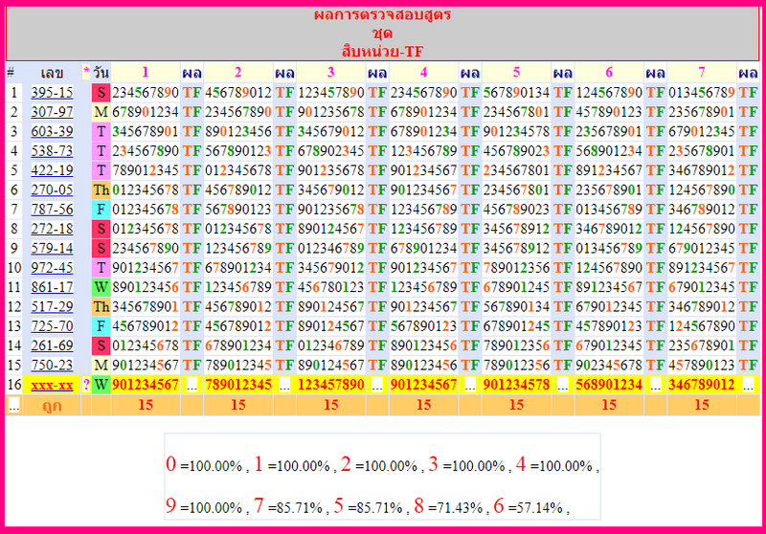This screenshot has height=534, width=766.
Task: Click the red S day cell for 395-15
Action: 101,92
